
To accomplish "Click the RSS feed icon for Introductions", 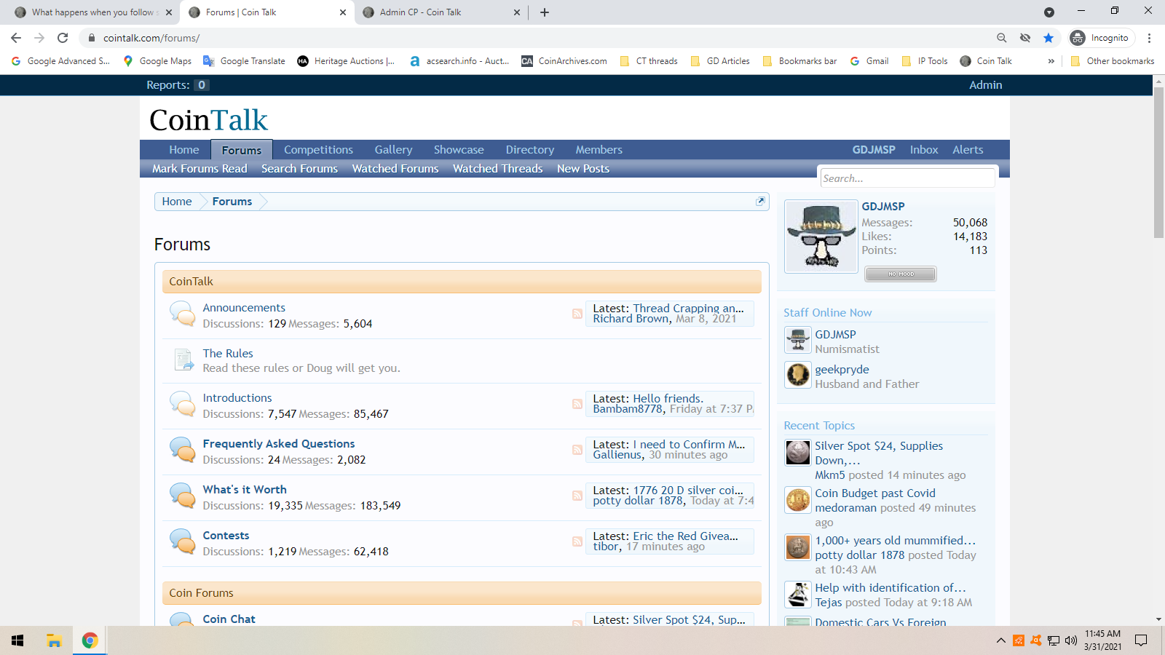I will pyautogui.click(x=577, y=404).
